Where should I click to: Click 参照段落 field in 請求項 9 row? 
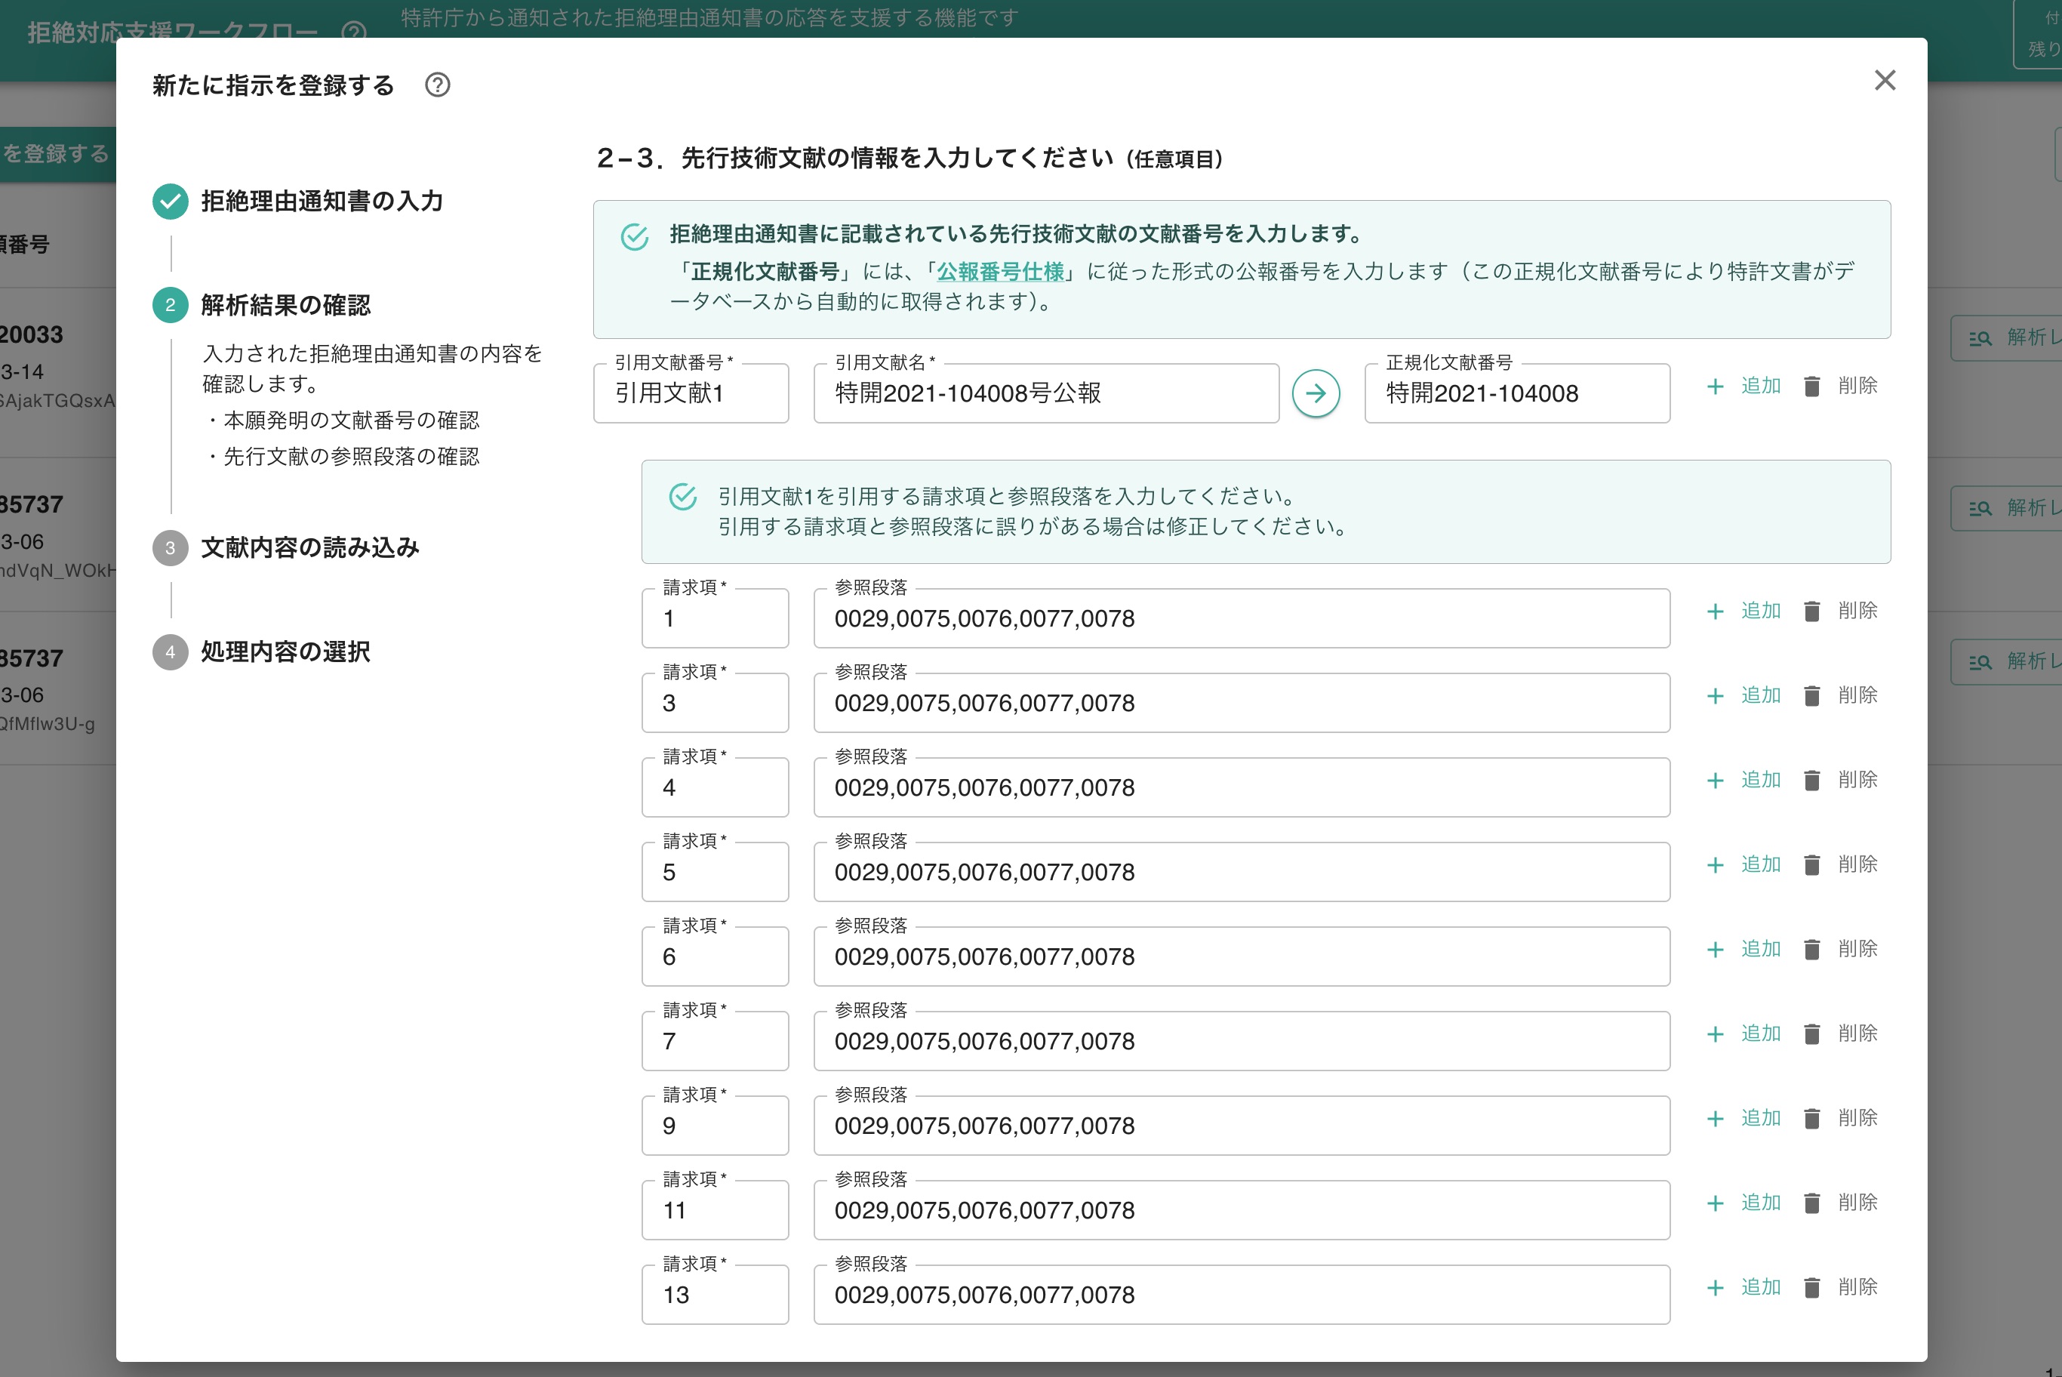tap(1242, 1126)
